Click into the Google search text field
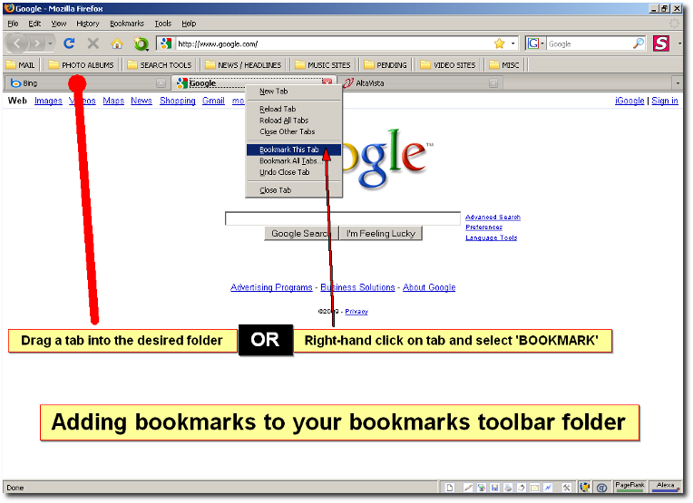693x503 pixels. 343,218
